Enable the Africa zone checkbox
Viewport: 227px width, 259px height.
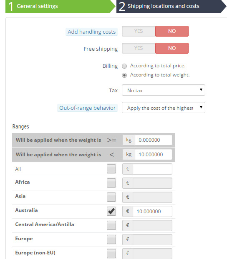(111, 183)
